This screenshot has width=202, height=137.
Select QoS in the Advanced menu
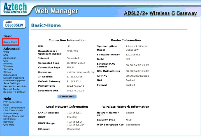pyautogui.click(x=6, y=61)
